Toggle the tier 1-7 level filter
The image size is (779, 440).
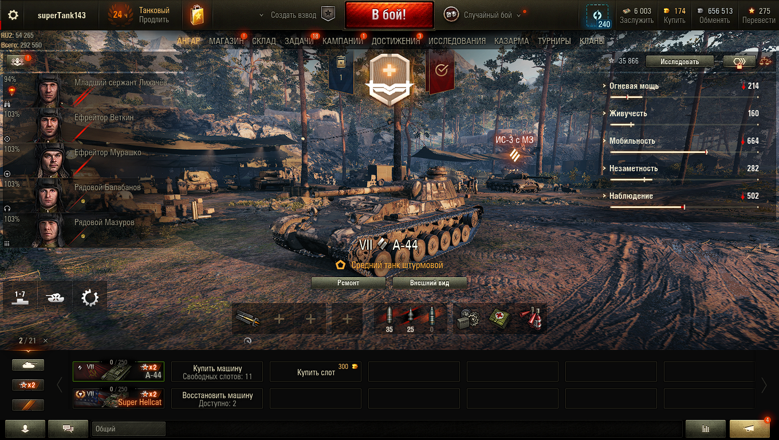[20, 297]
